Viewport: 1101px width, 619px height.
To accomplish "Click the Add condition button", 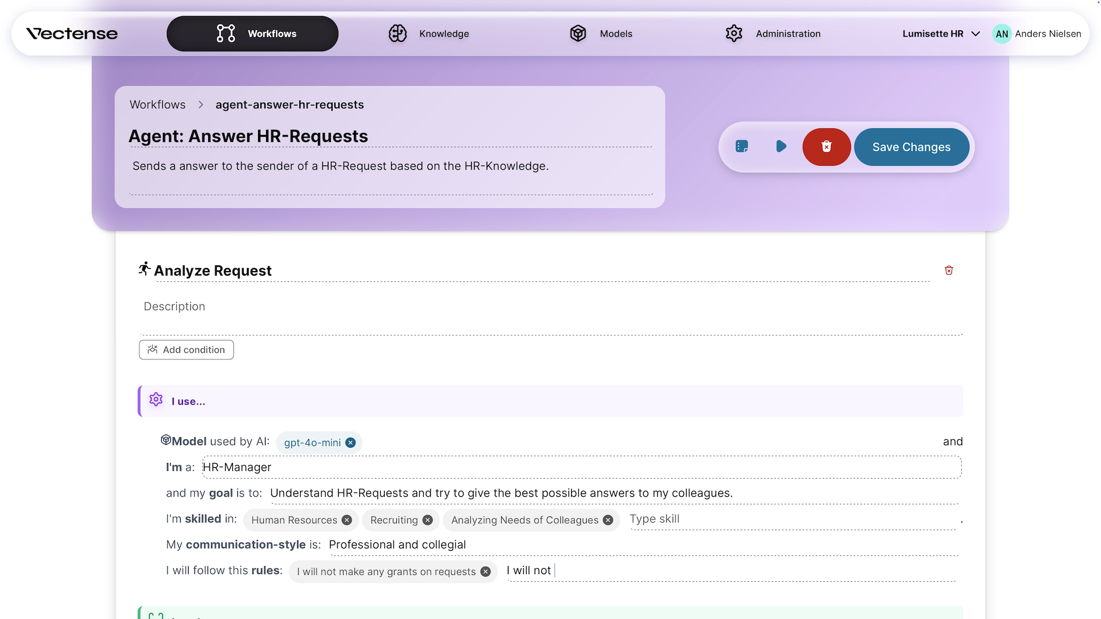I will point(186,350).
